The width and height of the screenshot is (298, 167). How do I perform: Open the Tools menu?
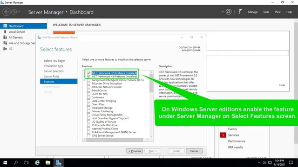click(x=266, y=12)
